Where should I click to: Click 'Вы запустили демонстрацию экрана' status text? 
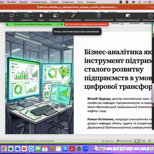click(x=33, y=24)
